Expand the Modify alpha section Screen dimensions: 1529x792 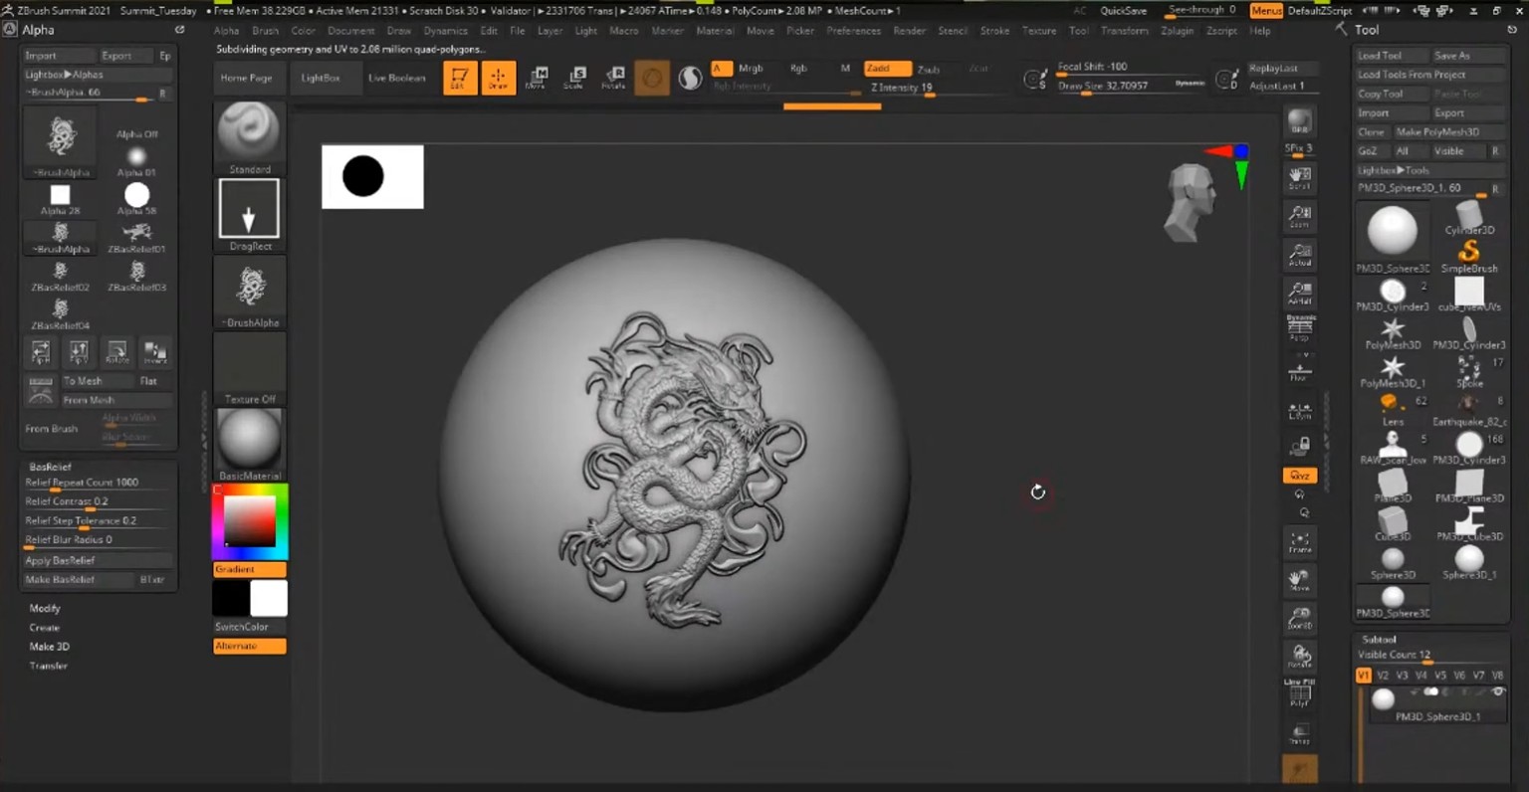[x=45, y=608]
